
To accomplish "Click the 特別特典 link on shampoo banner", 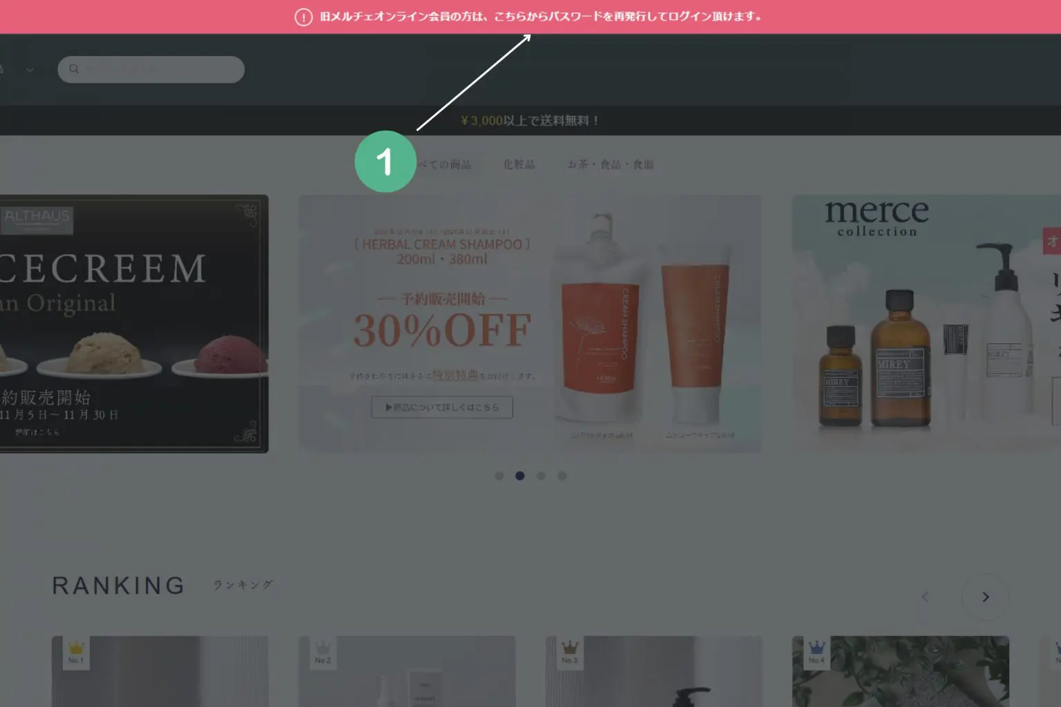I will pyautogui.click(x=455, y=375).
